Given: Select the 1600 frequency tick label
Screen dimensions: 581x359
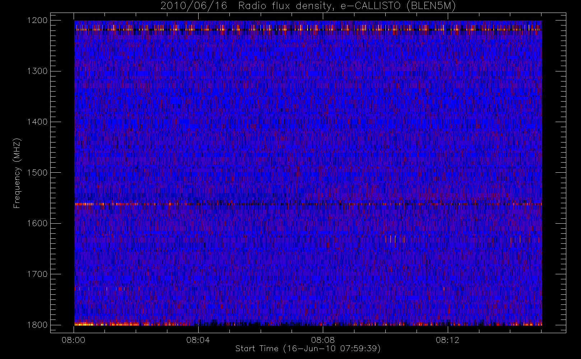Looking at the screenshot, I should pyautogui.click(x=37, y=223).
